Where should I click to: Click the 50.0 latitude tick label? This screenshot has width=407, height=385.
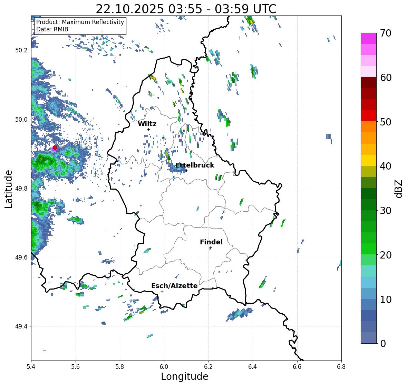(21, 120)
